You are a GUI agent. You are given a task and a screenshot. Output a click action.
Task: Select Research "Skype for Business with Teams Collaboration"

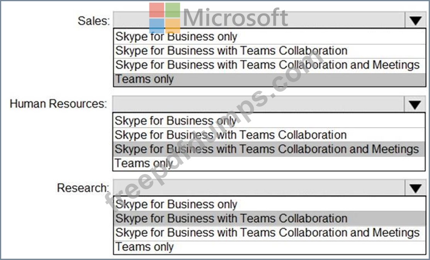231,219
